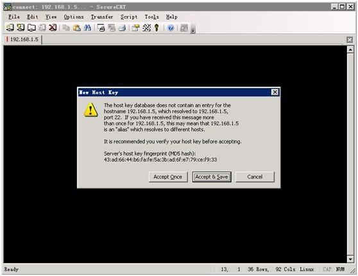Image resolution: width=358 pixels, height=276 pixels.
Task: Open the Edit menu
Action: pyautogui.click(x=33, y=17)
